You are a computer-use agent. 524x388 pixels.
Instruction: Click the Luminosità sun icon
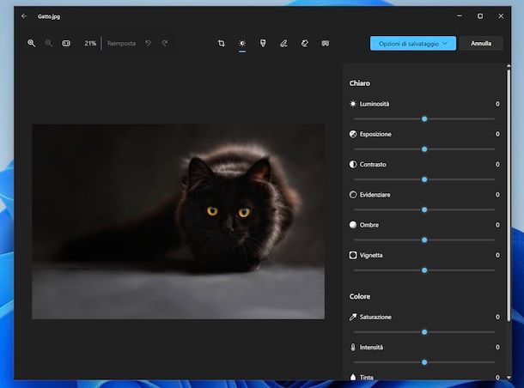click(353, 104)
